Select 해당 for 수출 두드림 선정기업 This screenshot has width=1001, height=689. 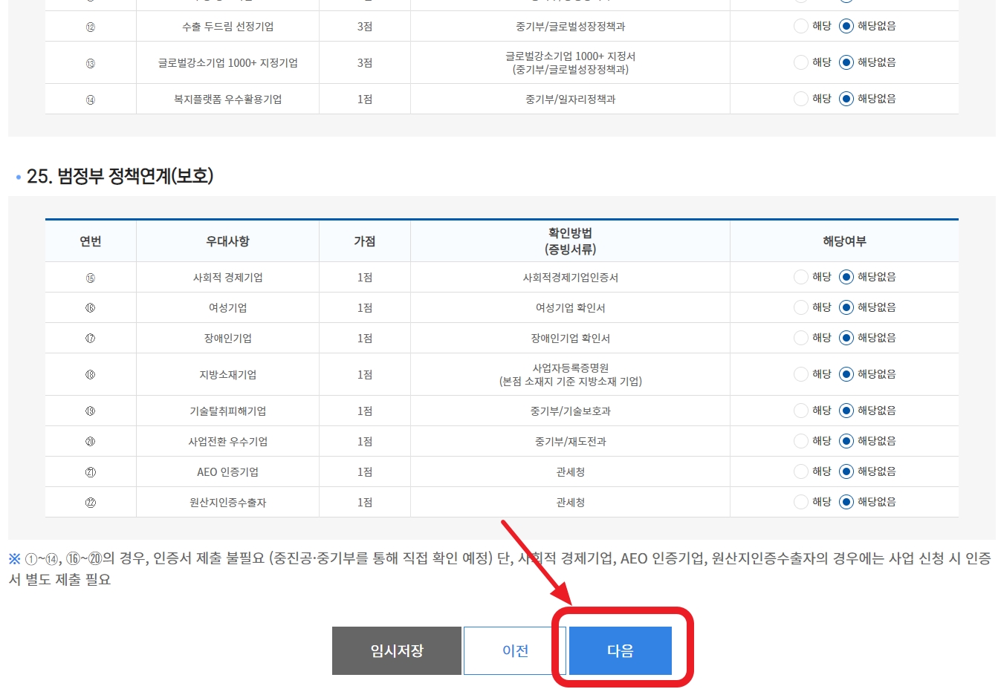(801, 26)
